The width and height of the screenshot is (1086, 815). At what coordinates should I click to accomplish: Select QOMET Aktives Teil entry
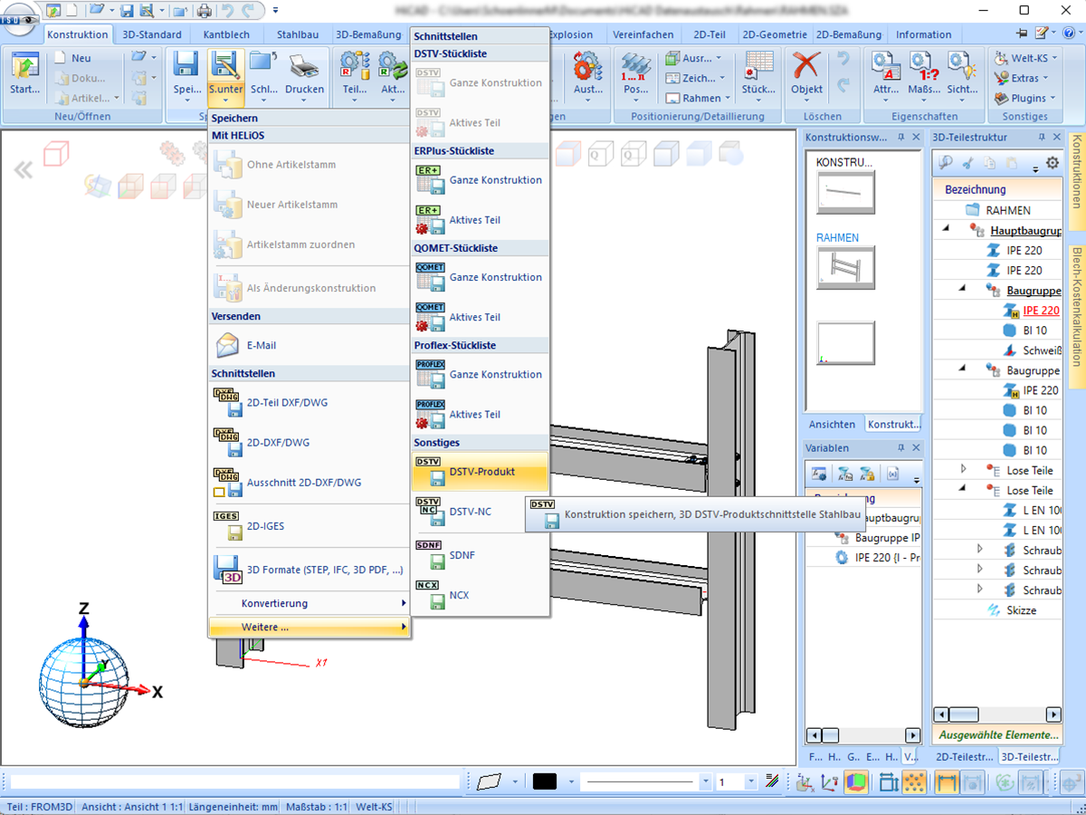pyautogui.click(x=481, y=317)
